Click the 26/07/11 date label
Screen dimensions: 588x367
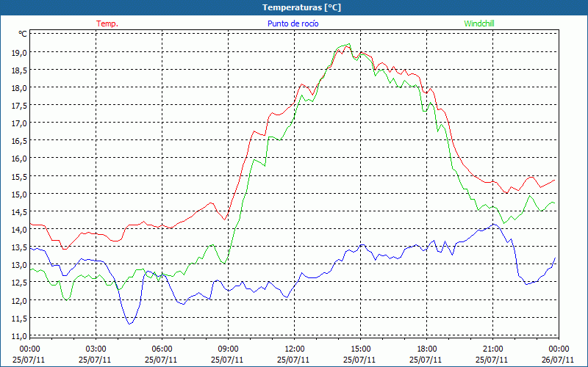(558, 360)
